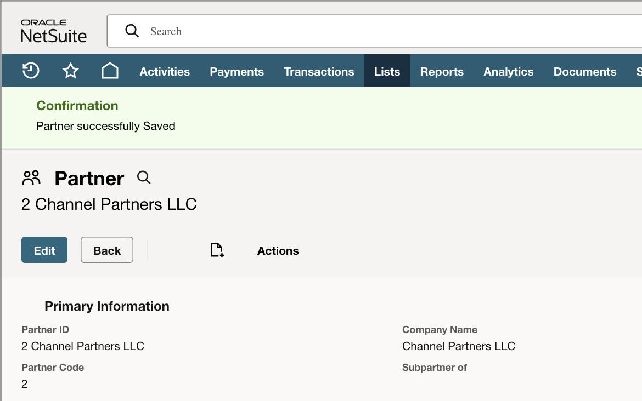Expand the Actions dropdown

(278, 250)
